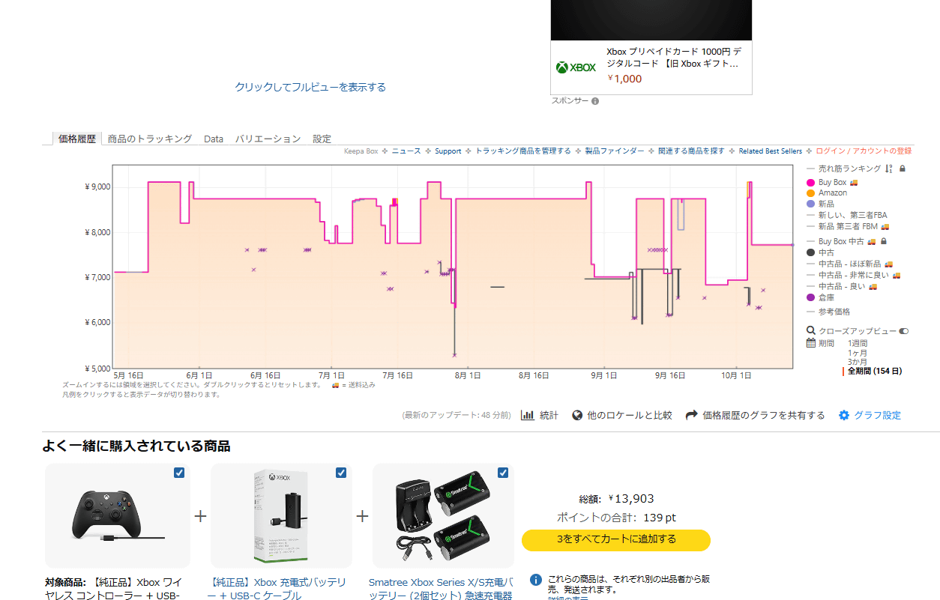940x600 pixels.
Task: Open Related Best Sellers link
Action: pyautogui.click(x=771, y=151)
